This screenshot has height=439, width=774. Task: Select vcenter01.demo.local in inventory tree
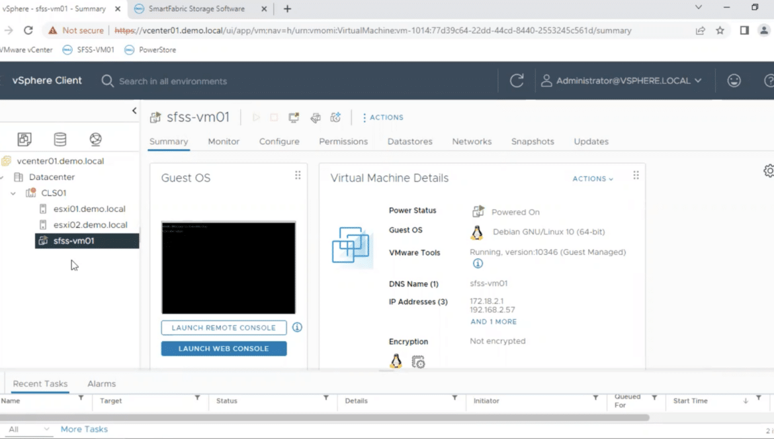pos(60,161)
